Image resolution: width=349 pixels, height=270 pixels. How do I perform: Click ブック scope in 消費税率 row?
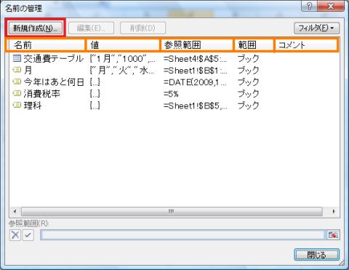248,94
